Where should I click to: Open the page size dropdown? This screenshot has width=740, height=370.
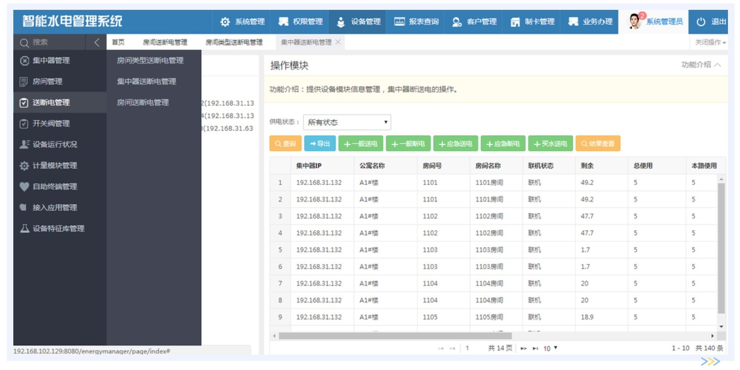tap(550, 348)
